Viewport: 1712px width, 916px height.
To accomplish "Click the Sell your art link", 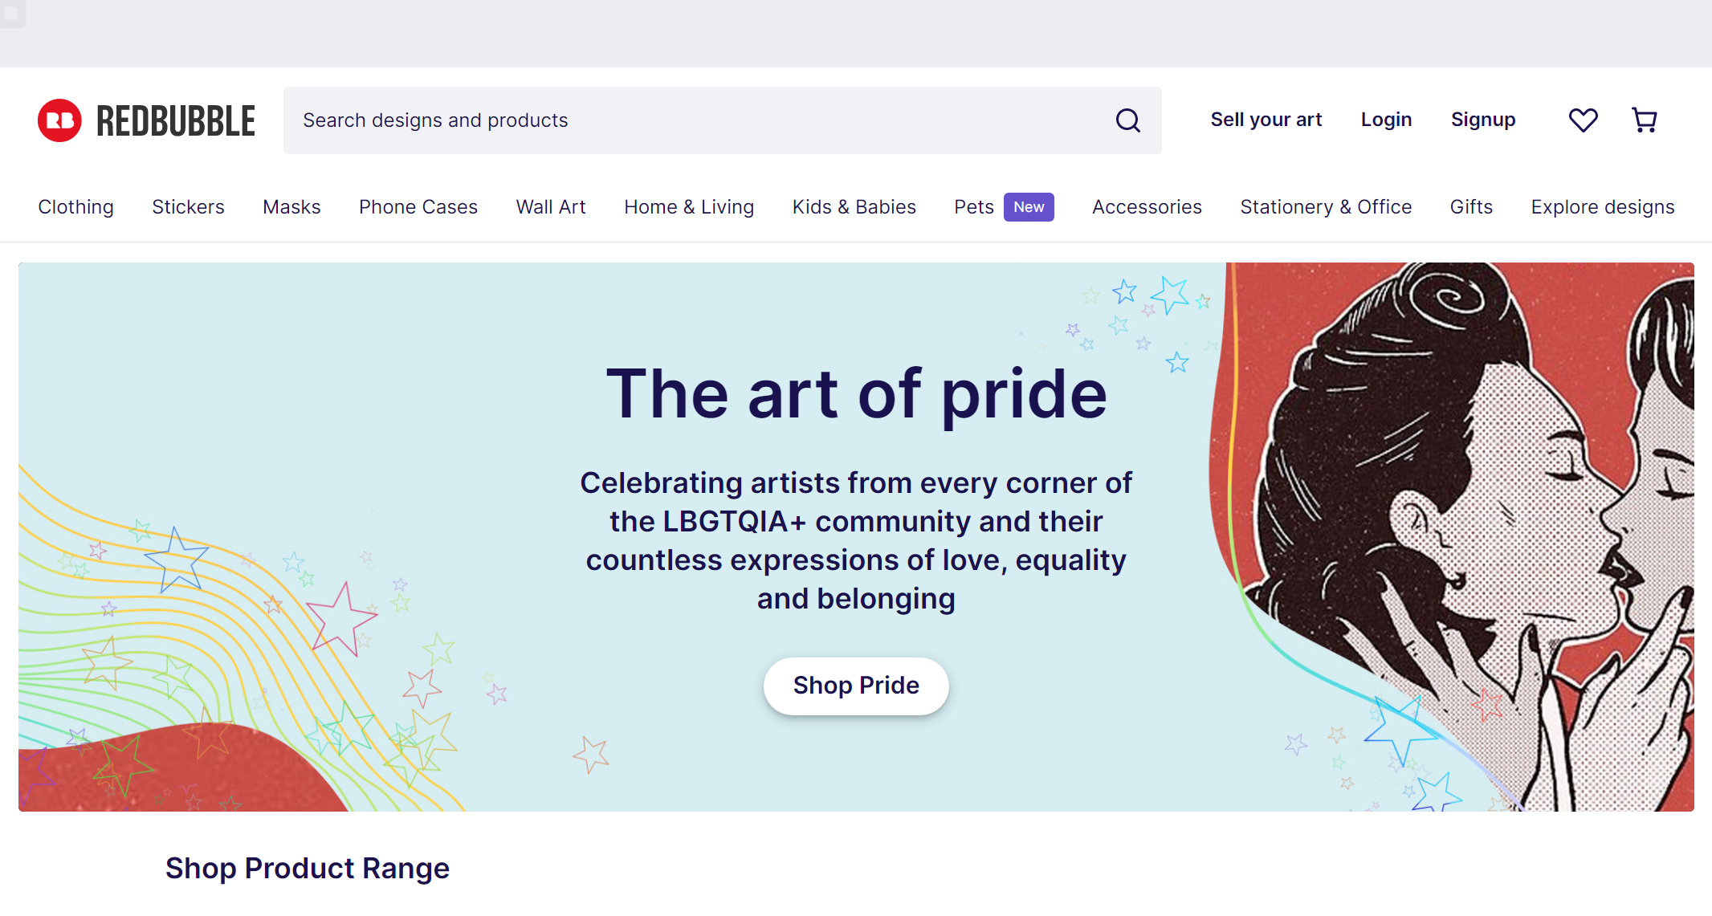I will [x=1266, y=120].
